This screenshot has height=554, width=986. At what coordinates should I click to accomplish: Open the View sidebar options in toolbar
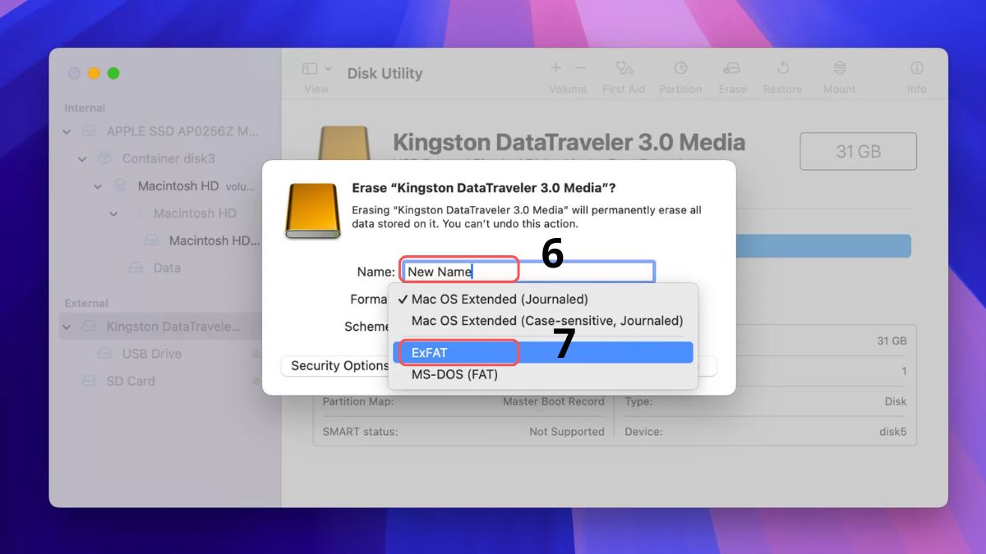pyautogui.click(x=316, y=69)
